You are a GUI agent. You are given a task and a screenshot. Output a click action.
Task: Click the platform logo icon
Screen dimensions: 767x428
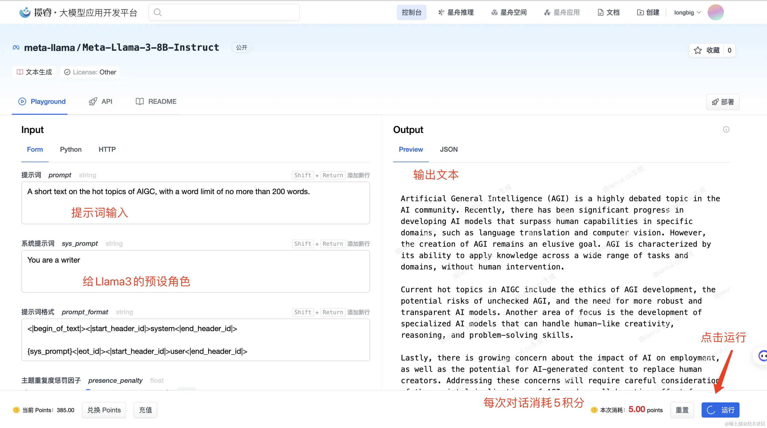(25, 12)
